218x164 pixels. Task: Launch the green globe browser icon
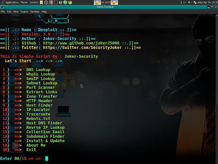(65, 2)
